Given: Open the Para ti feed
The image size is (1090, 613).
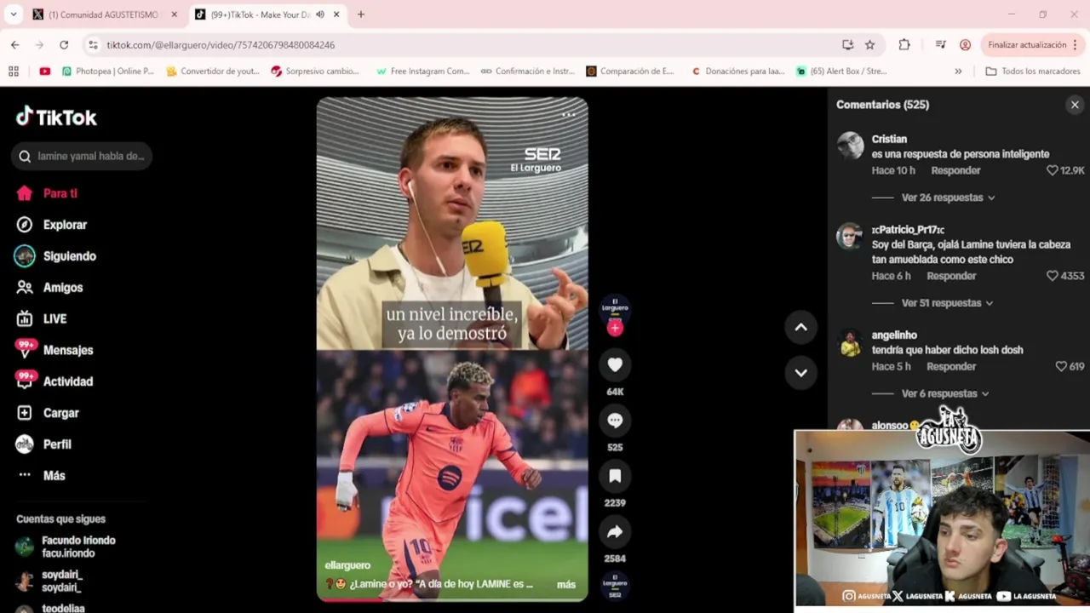Looking at the screenshot, I should pyautogui.click(x=48, y=193).
